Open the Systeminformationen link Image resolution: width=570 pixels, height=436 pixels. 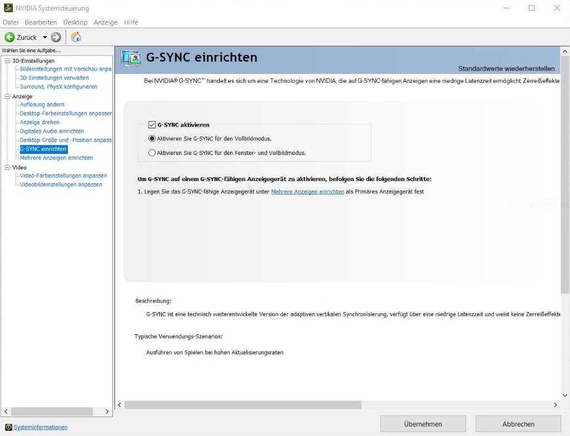(41, 427)
